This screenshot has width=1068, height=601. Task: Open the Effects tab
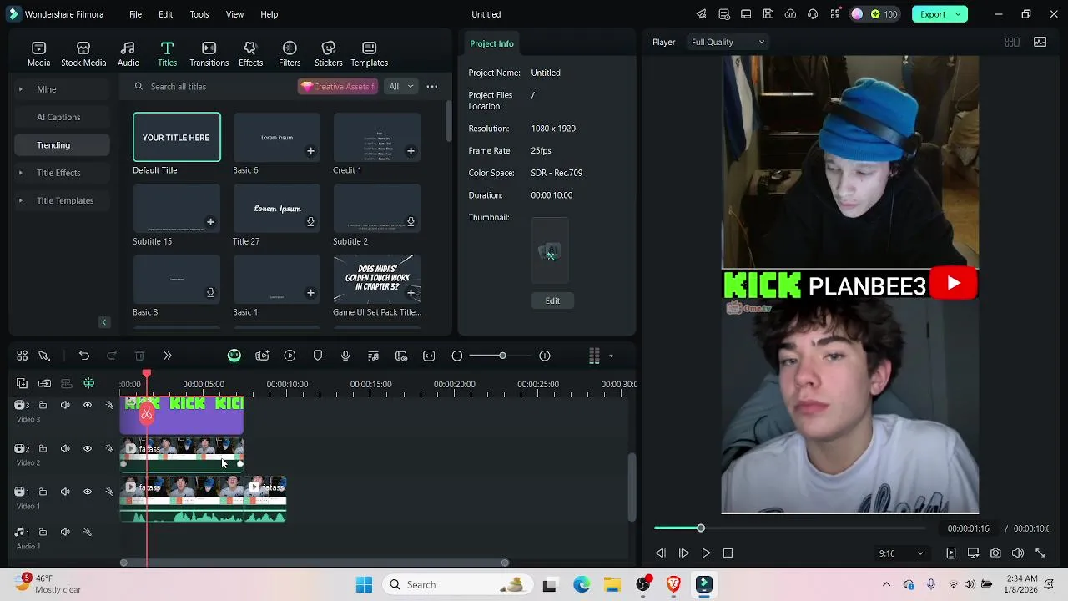coord(250,54)
